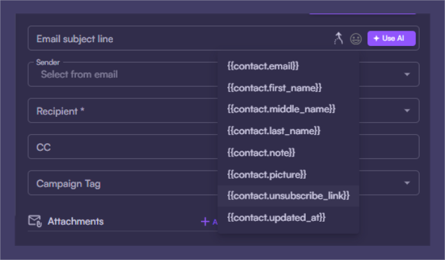Choose the {{contact.picture}} option
This screenshot has height=260, width=445.
point(267,174)
